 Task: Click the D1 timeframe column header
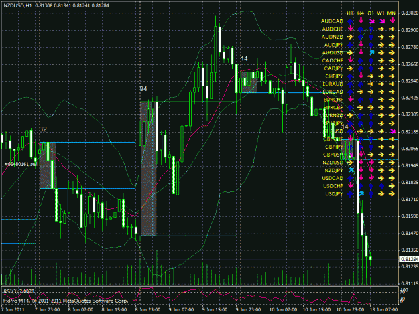pos(371,13)
